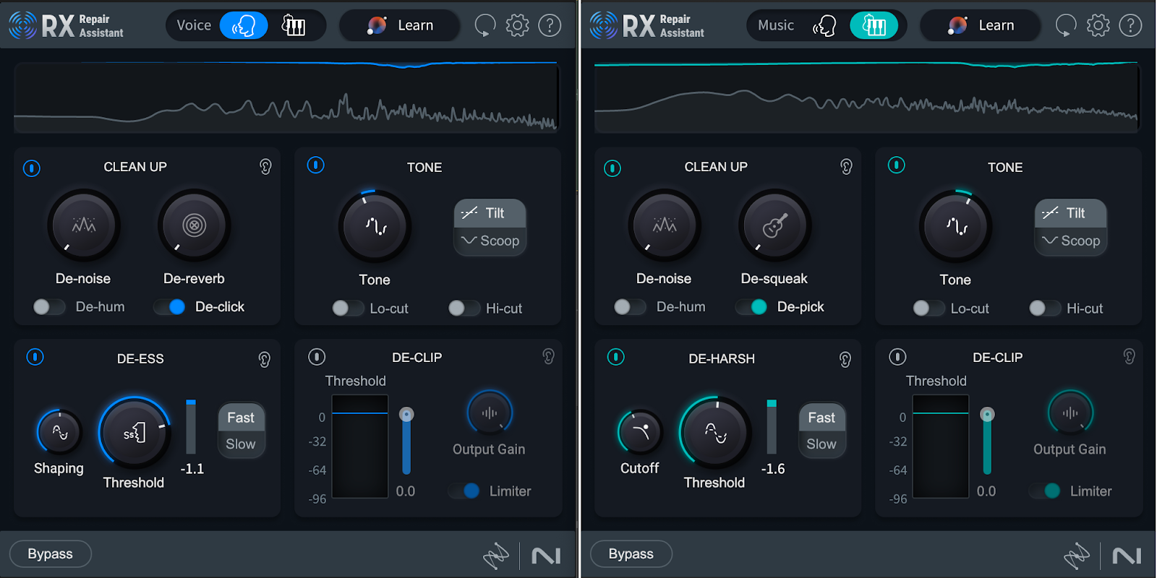Click De-clip Threshold slider handle in Music window
This screenshot has height=578, width=1157.
coord(987,415)
